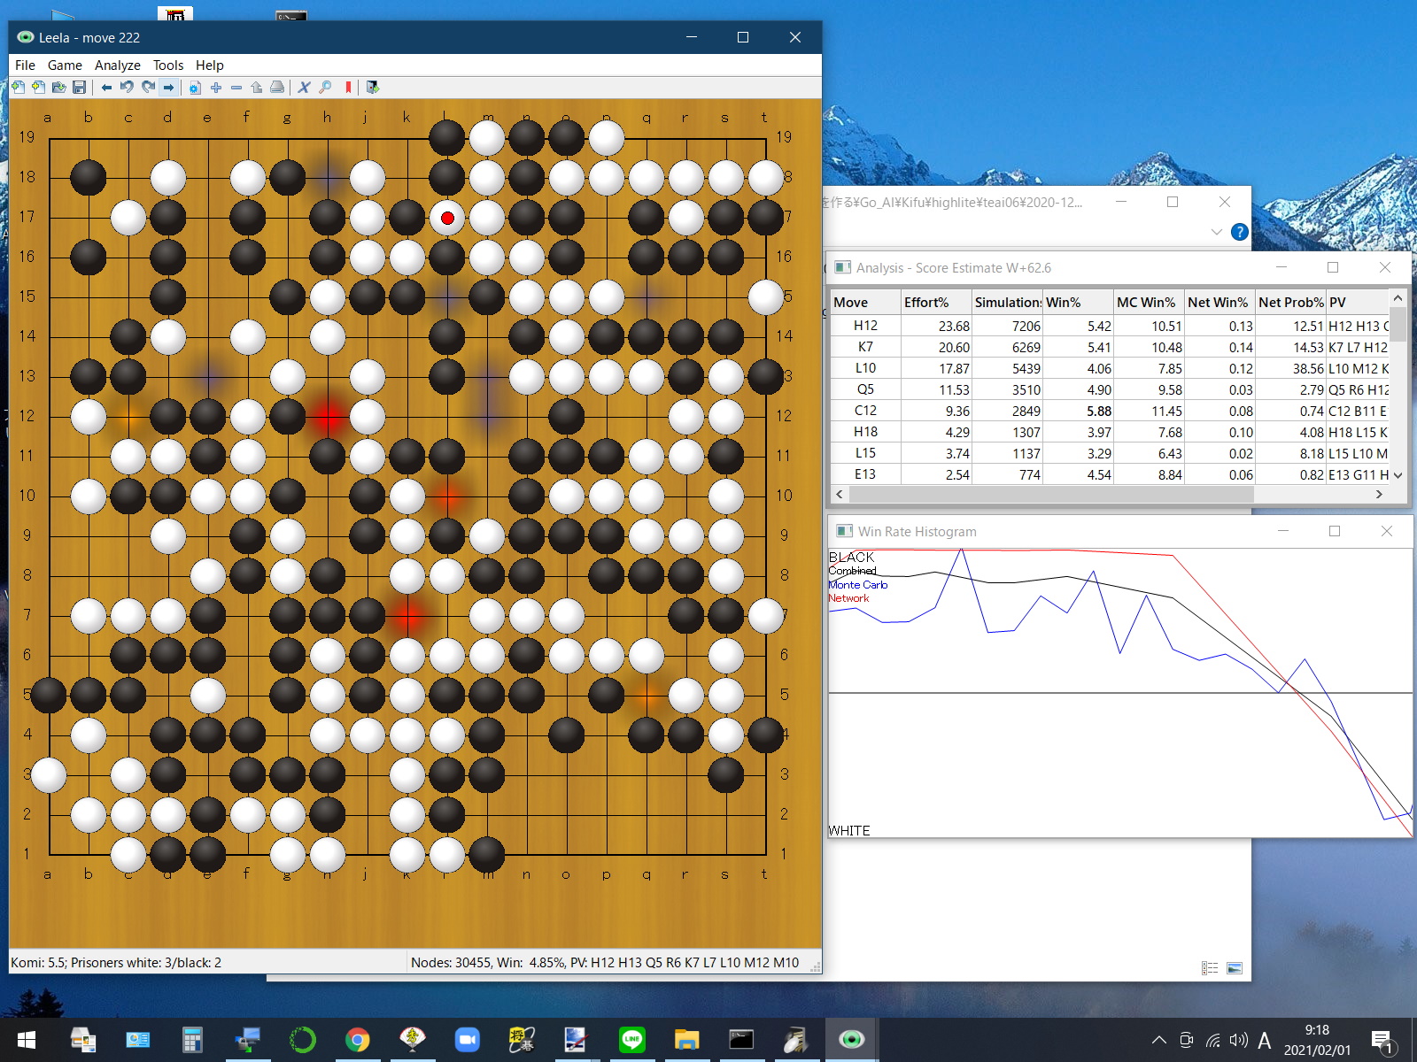Click the Save game floppy disk icon

[x=79, y=87]
